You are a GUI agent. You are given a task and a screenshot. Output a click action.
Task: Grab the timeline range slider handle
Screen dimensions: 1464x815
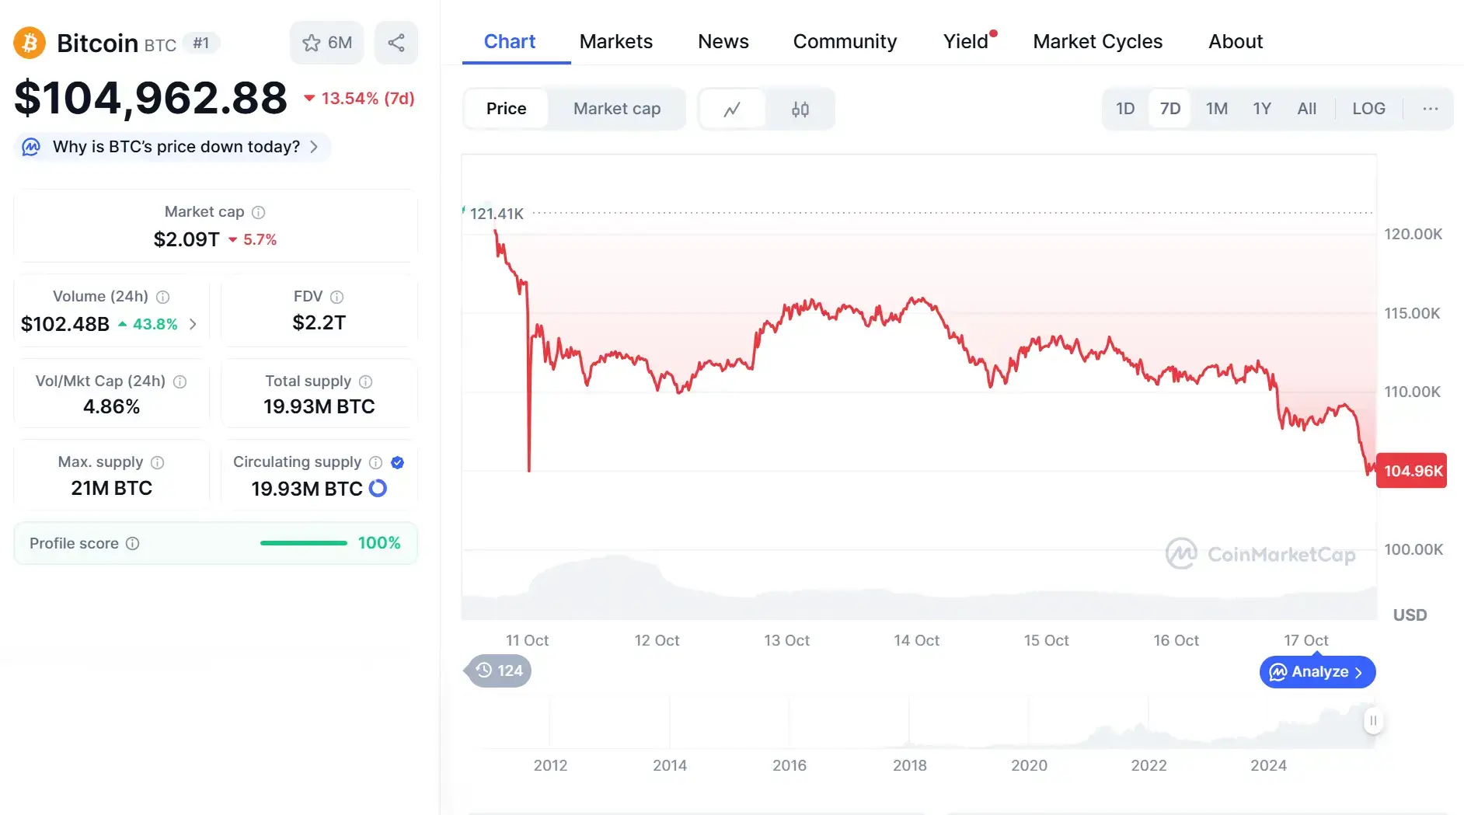[1373, 721]
